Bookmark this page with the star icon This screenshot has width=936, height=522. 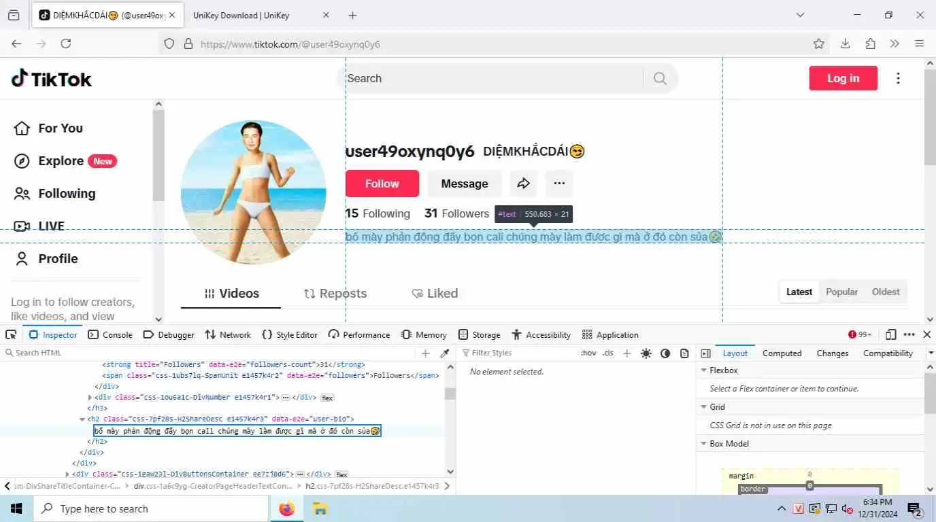pos(819,43)
